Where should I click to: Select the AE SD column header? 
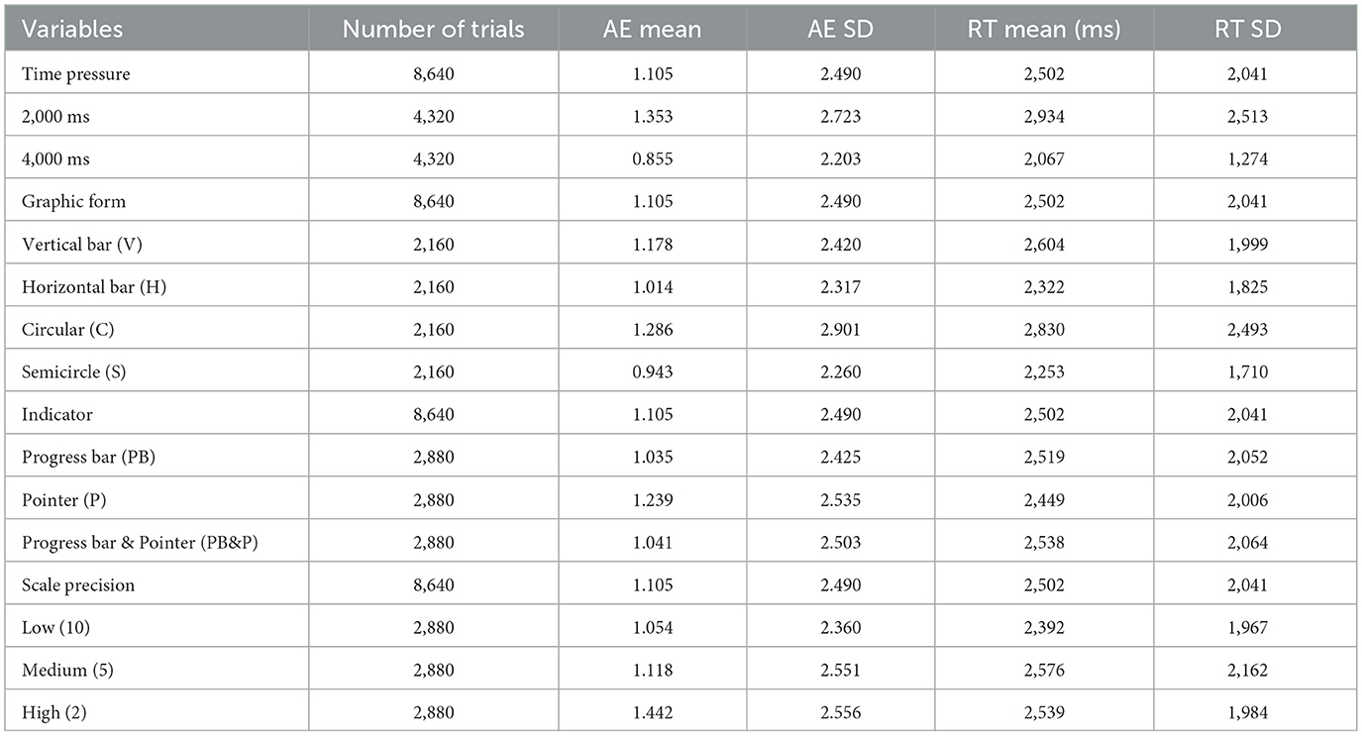point(840,29)
